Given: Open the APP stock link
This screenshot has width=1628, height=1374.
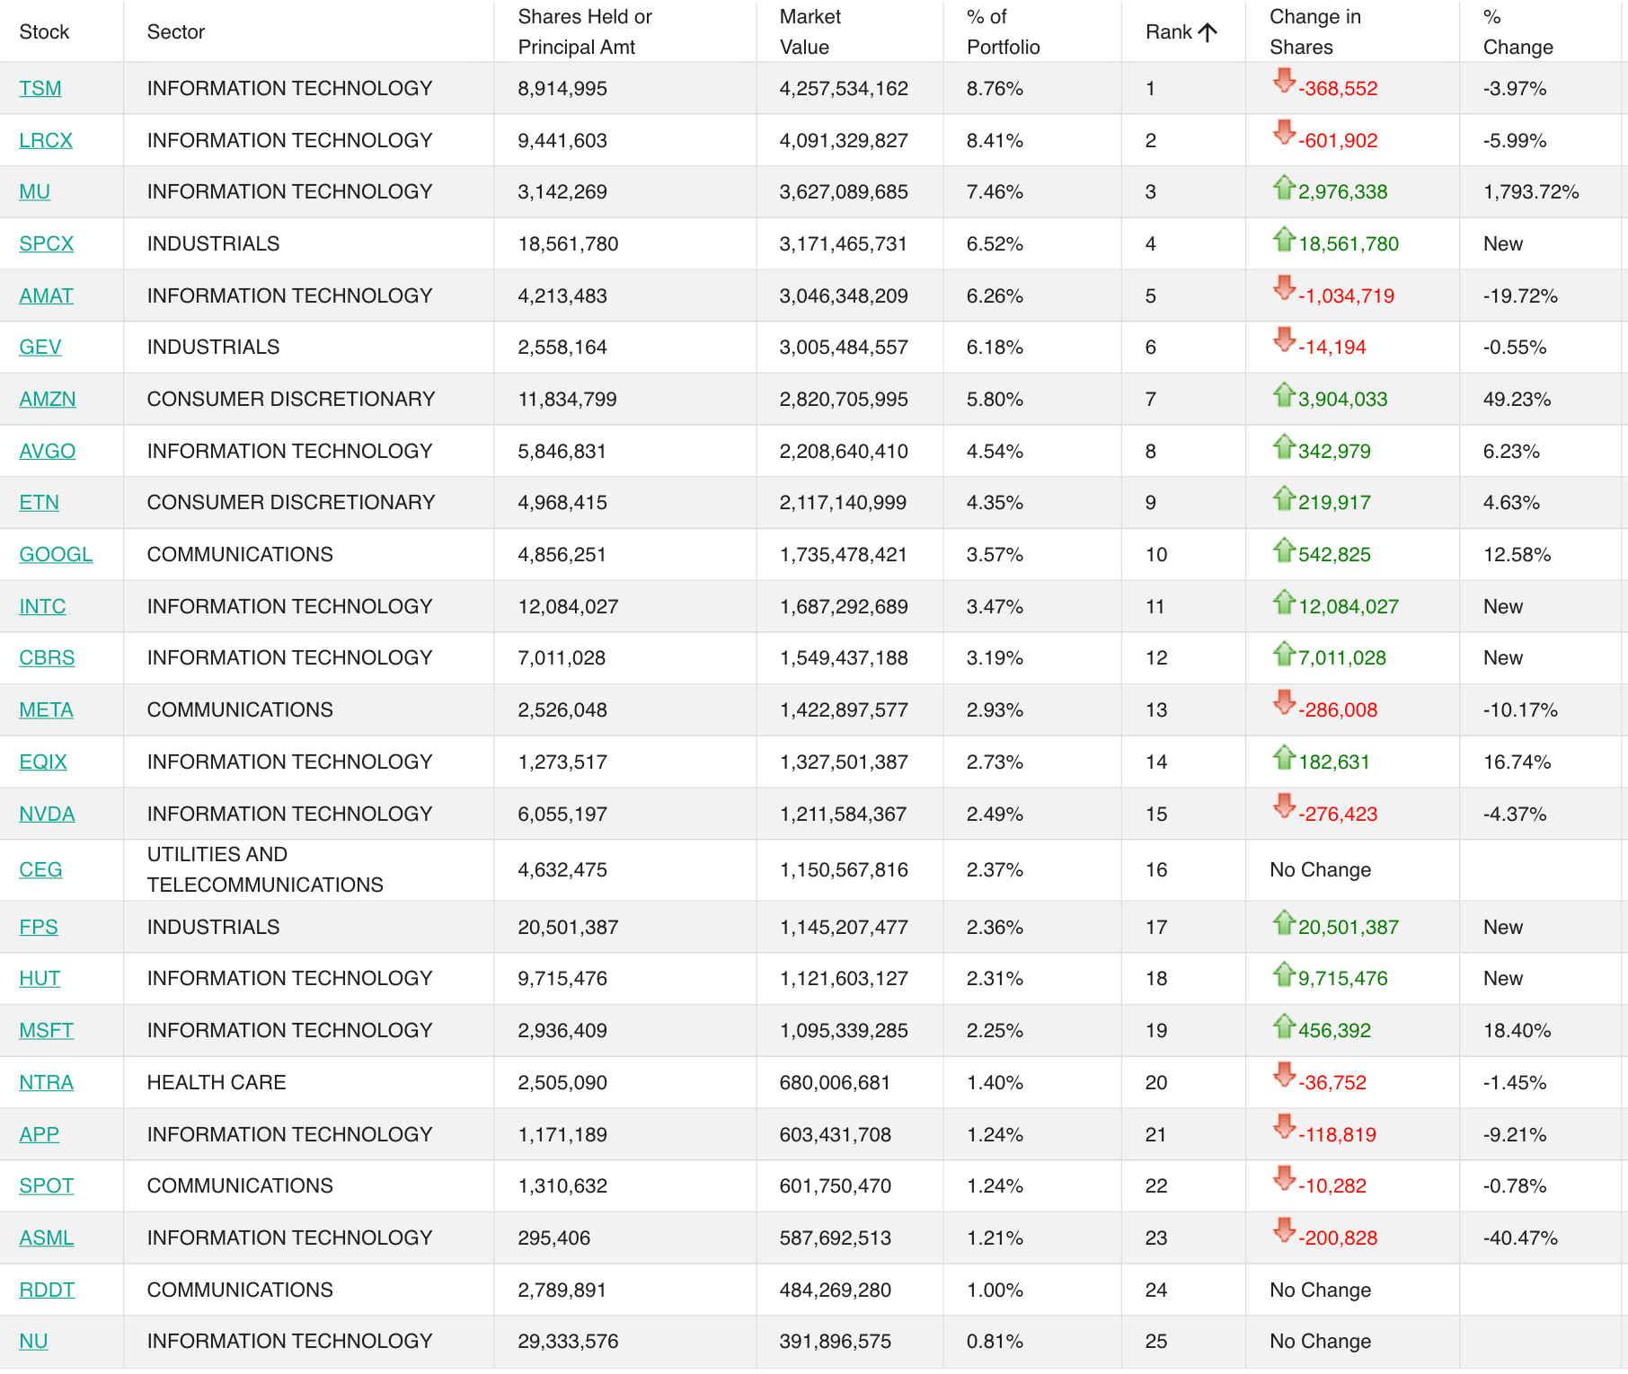Looking at the screenshot, I should (40, 1135).
